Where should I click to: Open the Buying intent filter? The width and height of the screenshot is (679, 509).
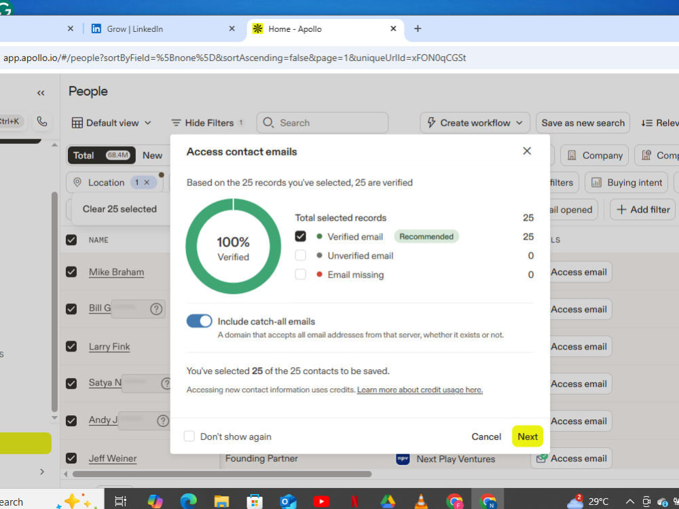626,183
